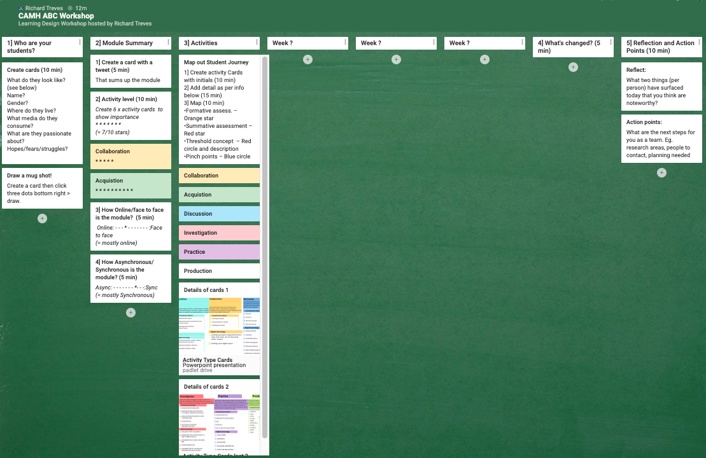
Task: Add a post to the third 'Week ?' column
Action: point(484,59)
